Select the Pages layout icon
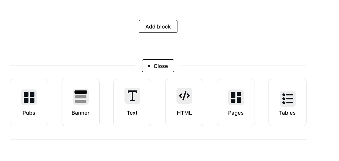 (236, 97)
